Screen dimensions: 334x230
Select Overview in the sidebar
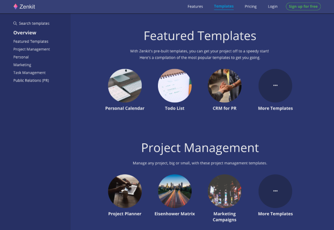click(x=25, y=33)
